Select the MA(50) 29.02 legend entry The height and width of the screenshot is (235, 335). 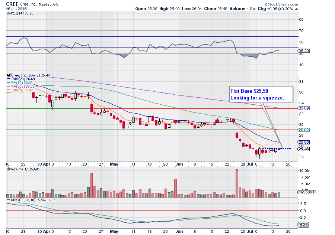(20, 83)
